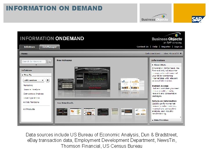Open the large dark dashboard in New Releases

(92, 78)
